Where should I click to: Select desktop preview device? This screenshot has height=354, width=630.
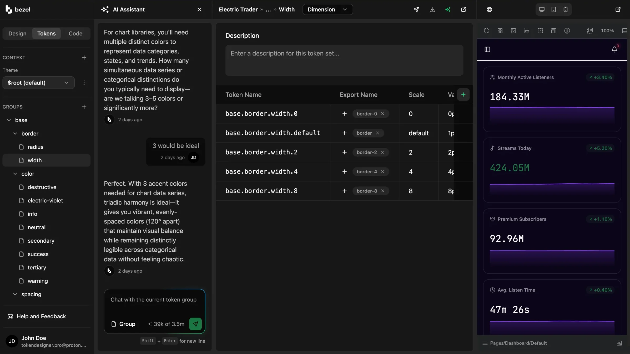point(542,9)
